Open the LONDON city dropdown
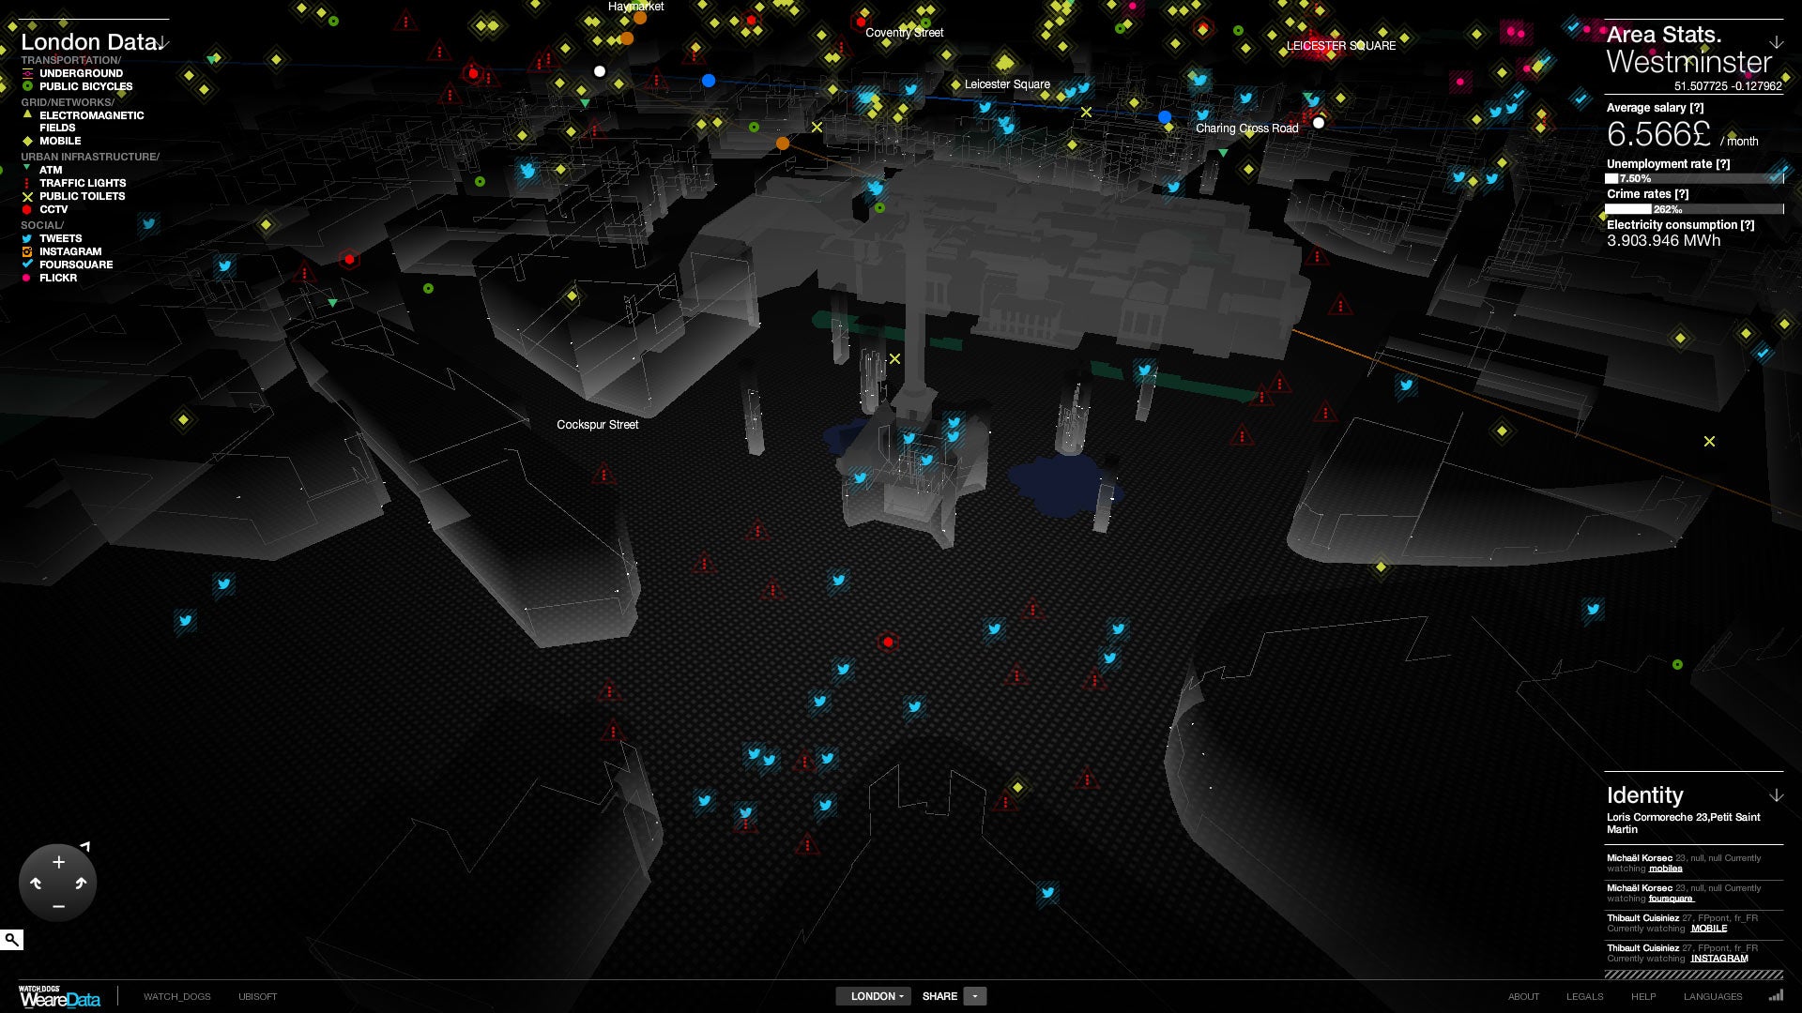Screen dimensions: 1802x1013 coord(874,996)
